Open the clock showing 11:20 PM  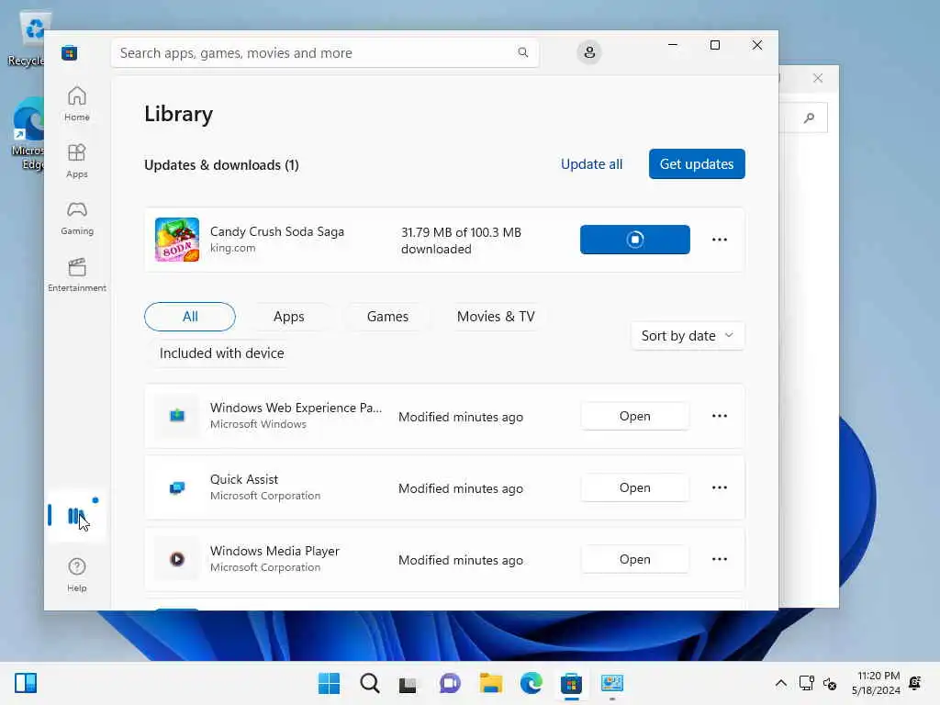tap(876, 683)
